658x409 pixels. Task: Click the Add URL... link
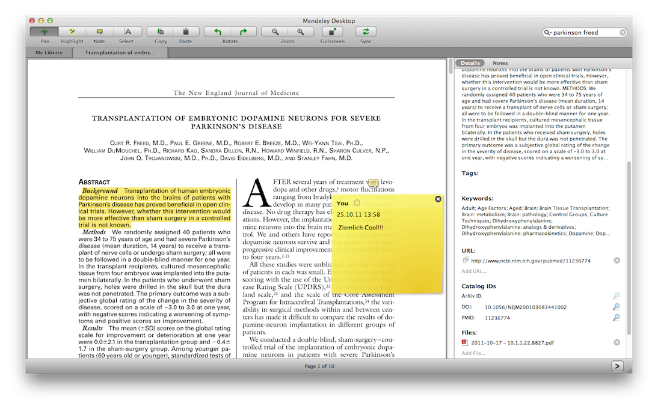click(474, 271)
